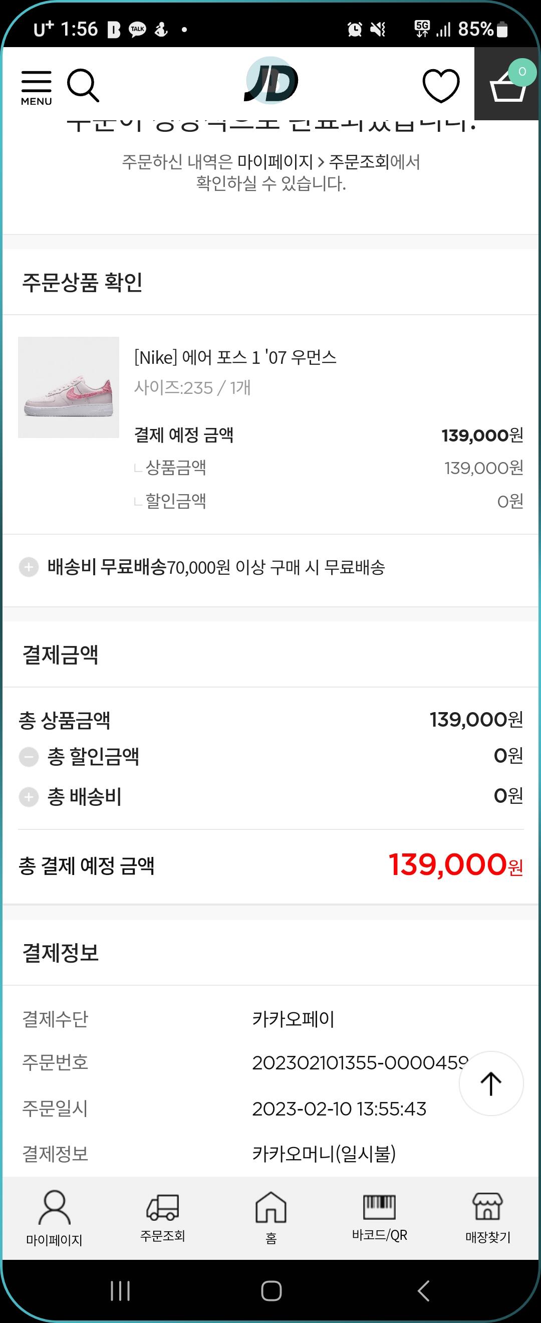This screenshot has width=541, height=1323.
Task: Go to 홈 in bottom navigation
Action: (271, 1218)
